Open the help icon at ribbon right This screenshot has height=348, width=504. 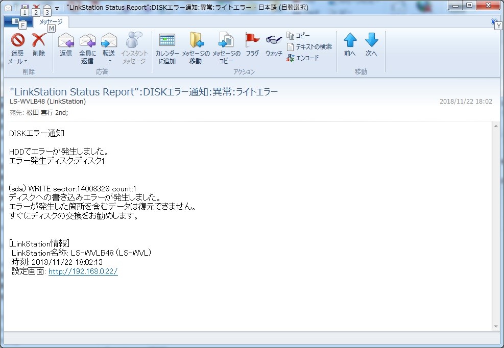point(494,21)
